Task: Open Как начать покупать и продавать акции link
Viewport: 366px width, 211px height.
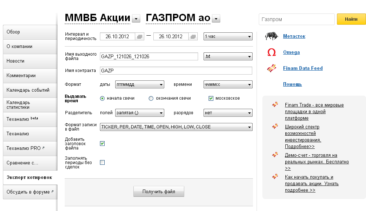Action: pos(311,183)
